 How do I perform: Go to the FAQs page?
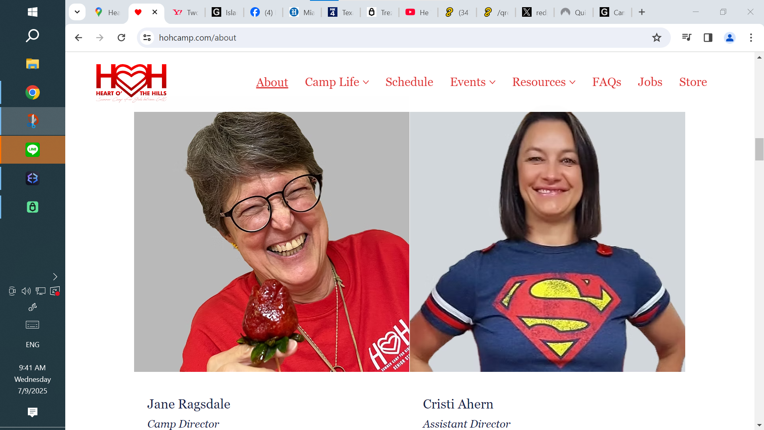tap(606, 82)
